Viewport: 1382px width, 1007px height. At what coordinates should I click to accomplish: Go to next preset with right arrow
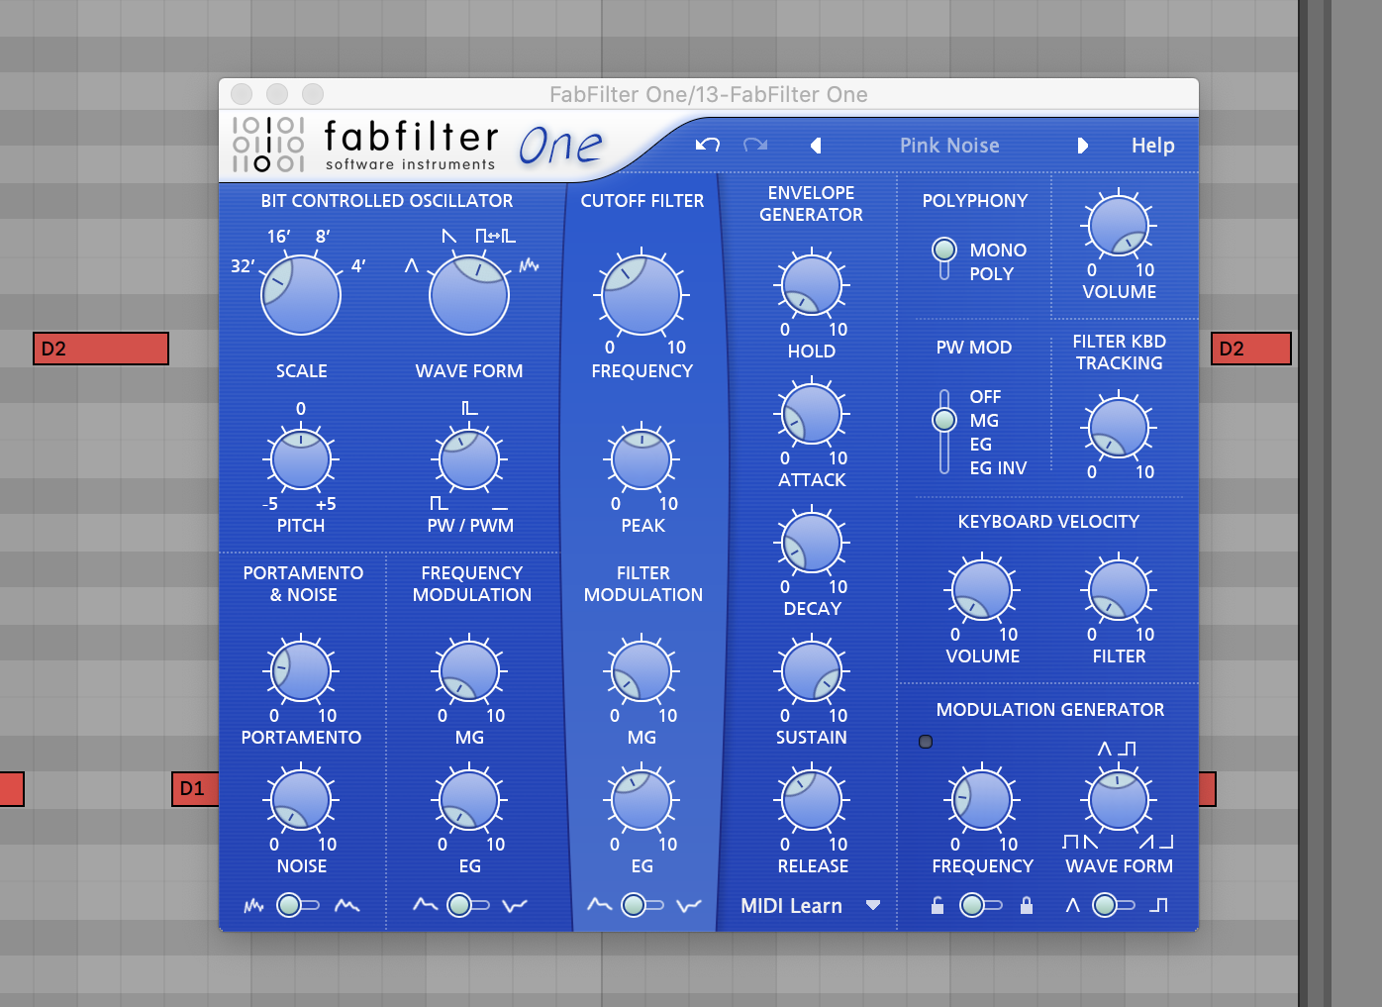pos(1082,146)
